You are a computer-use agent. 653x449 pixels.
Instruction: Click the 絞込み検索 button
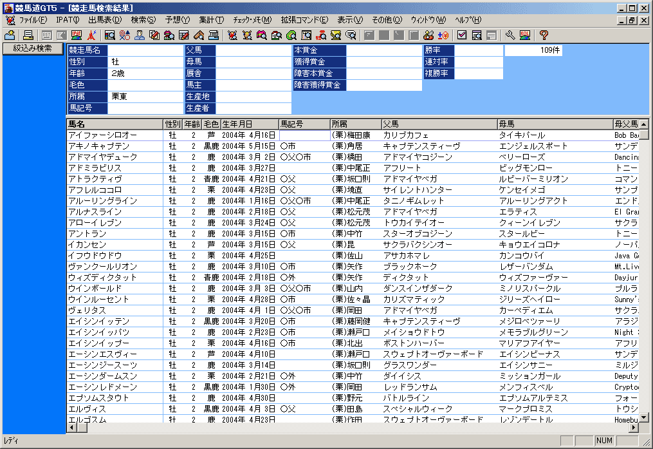pos(33,48)
